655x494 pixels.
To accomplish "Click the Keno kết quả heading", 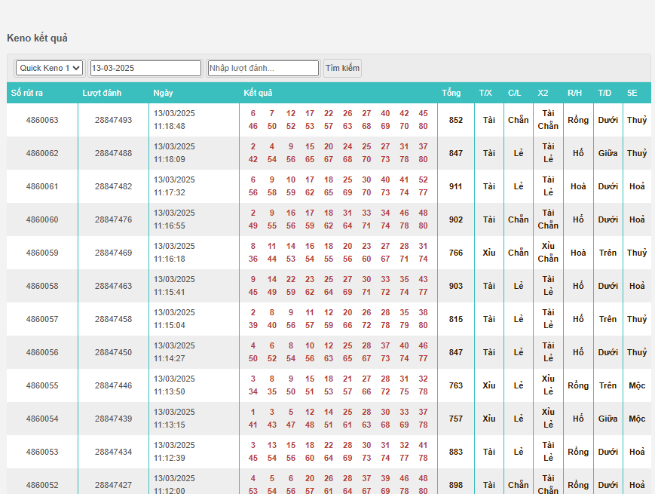I will pyautogui.click(x=37, y=38).
